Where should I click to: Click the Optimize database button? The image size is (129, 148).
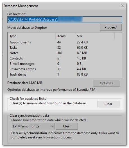pyautogui.click(x=107, y=83)
